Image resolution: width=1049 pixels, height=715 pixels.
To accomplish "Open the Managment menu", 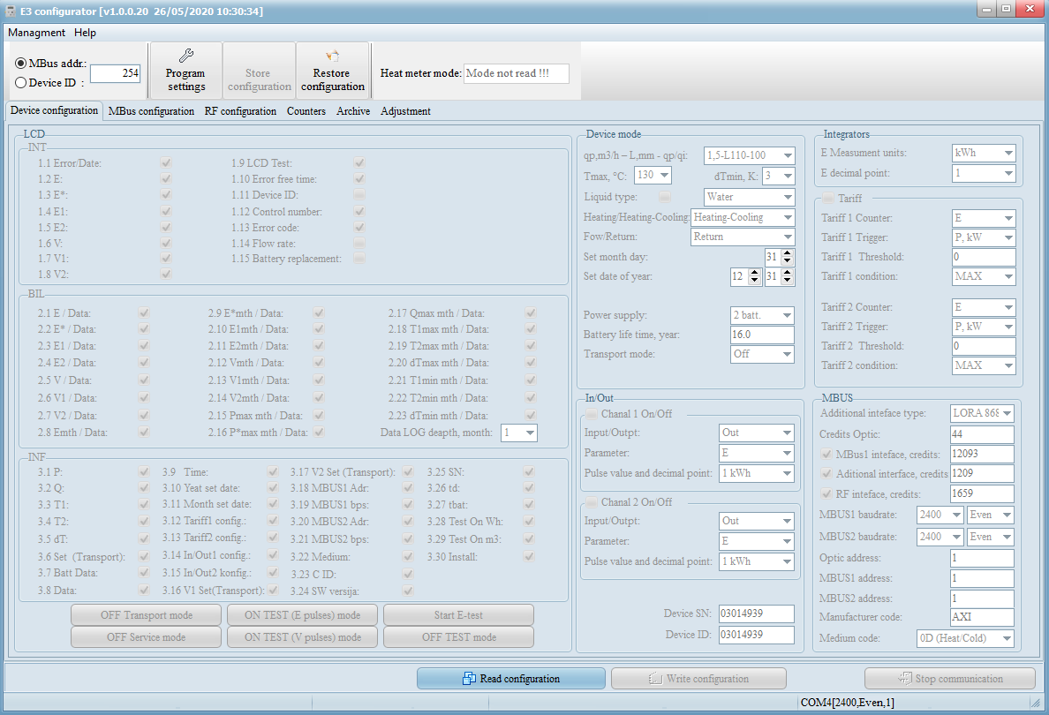I will coord(36,33).
